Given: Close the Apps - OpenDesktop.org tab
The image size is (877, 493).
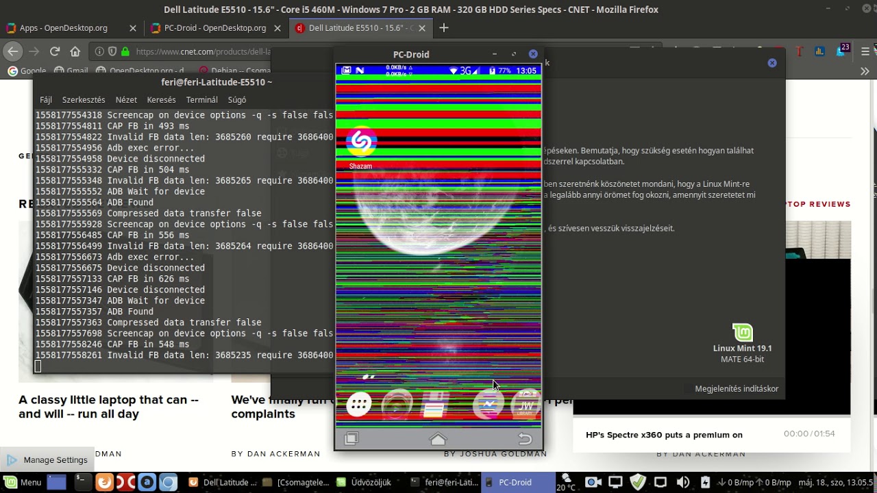Looking at the screenshot, I should tap(133, 28).
